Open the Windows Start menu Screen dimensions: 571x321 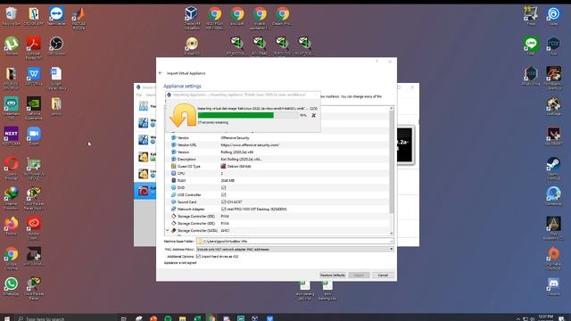(x=6, y=318)
